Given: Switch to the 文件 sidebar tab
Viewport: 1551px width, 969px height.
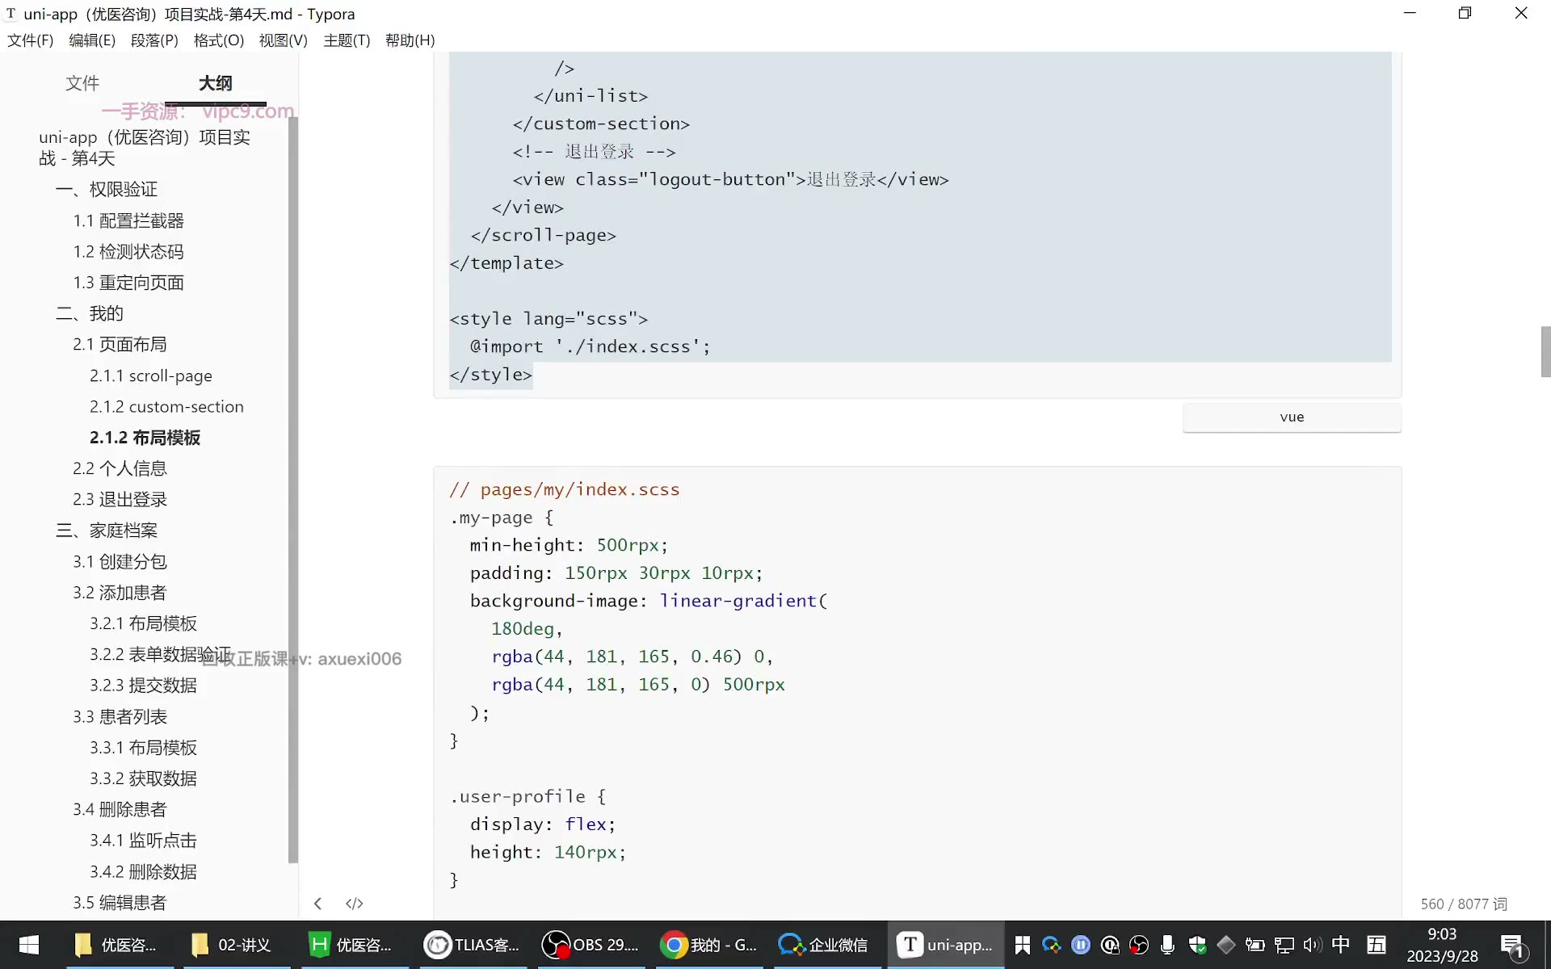Looking at the screenshot, I should (x=82, y=83).
